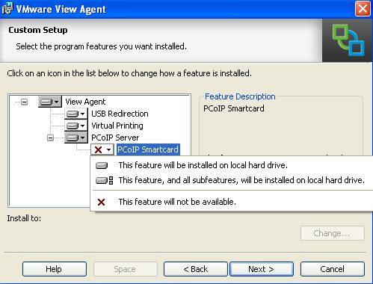Click the VMware logo in the header
373x284 pixels.
click(348, 40)
